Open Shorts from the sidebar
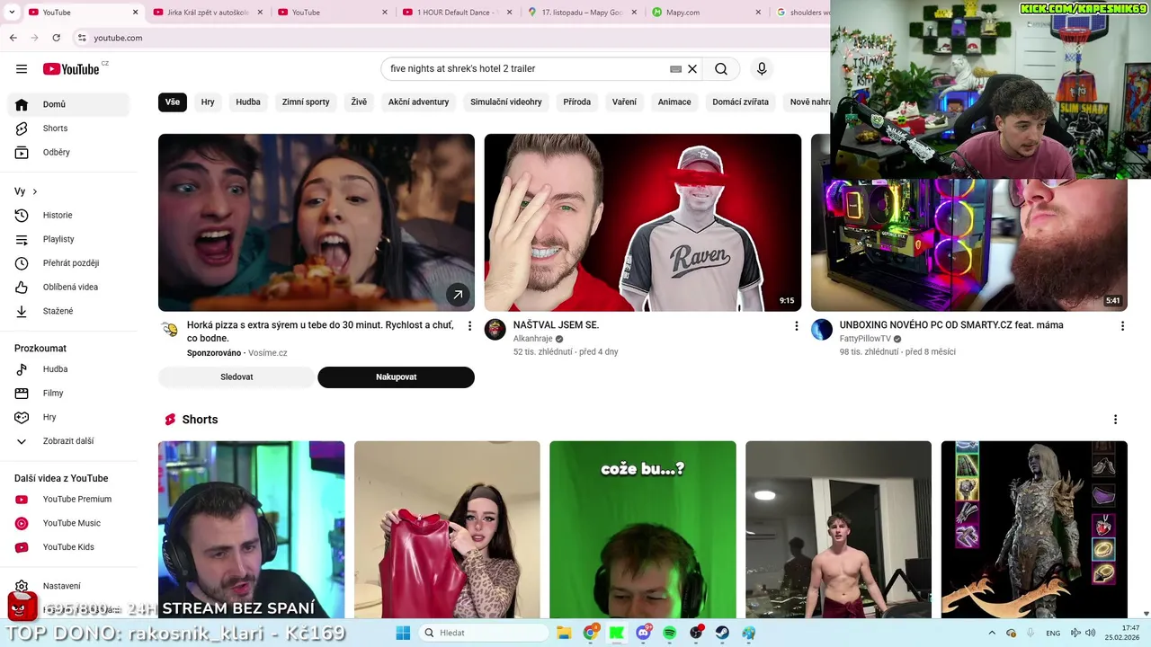This screenshot has width=1151, height=647. point(68,129)
